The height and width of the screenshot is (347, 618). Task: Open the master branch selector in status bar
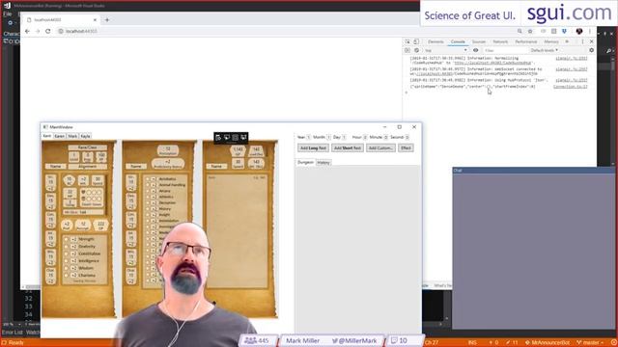coord(590,343)
